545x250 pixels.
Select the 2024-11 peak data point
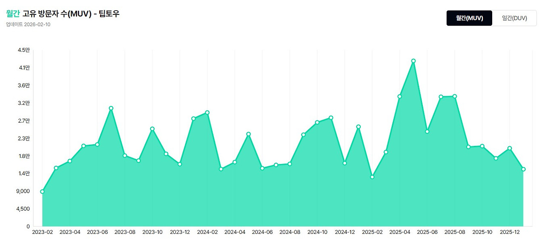(331, 118)
